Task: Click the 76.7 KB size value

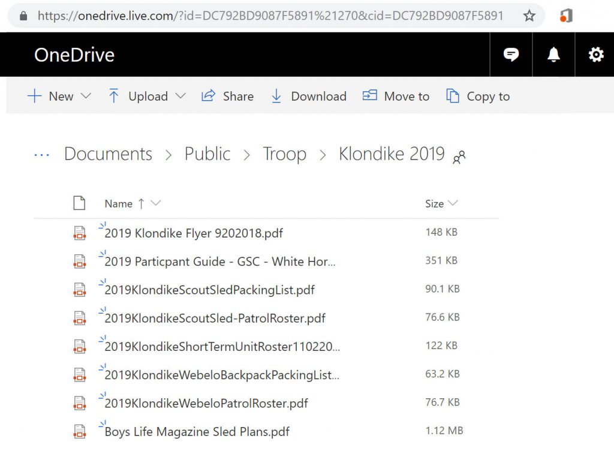Action: tap(443, 402)
